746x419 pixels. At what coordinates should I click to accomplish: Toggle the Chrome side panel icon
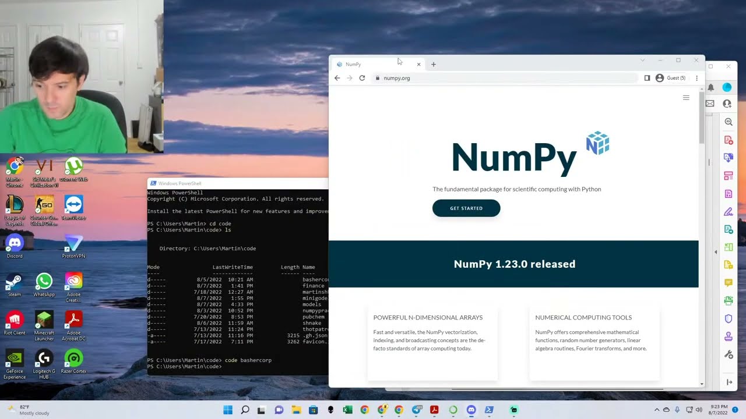coord(647,78)
